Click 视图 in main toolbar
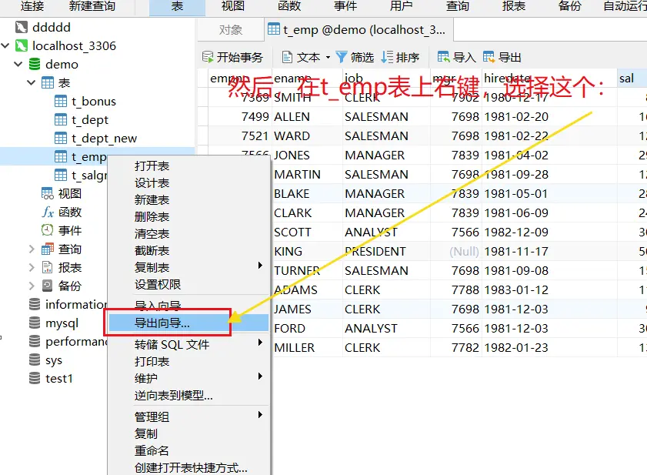Image resolution: width=647 pixels, height=475 pixels. point(233,6)
